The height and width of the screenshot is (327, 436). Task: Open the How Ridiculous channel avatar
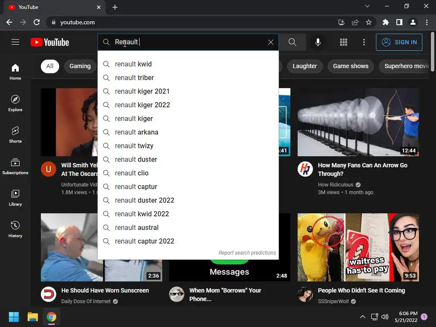click(x=305, y=169)
